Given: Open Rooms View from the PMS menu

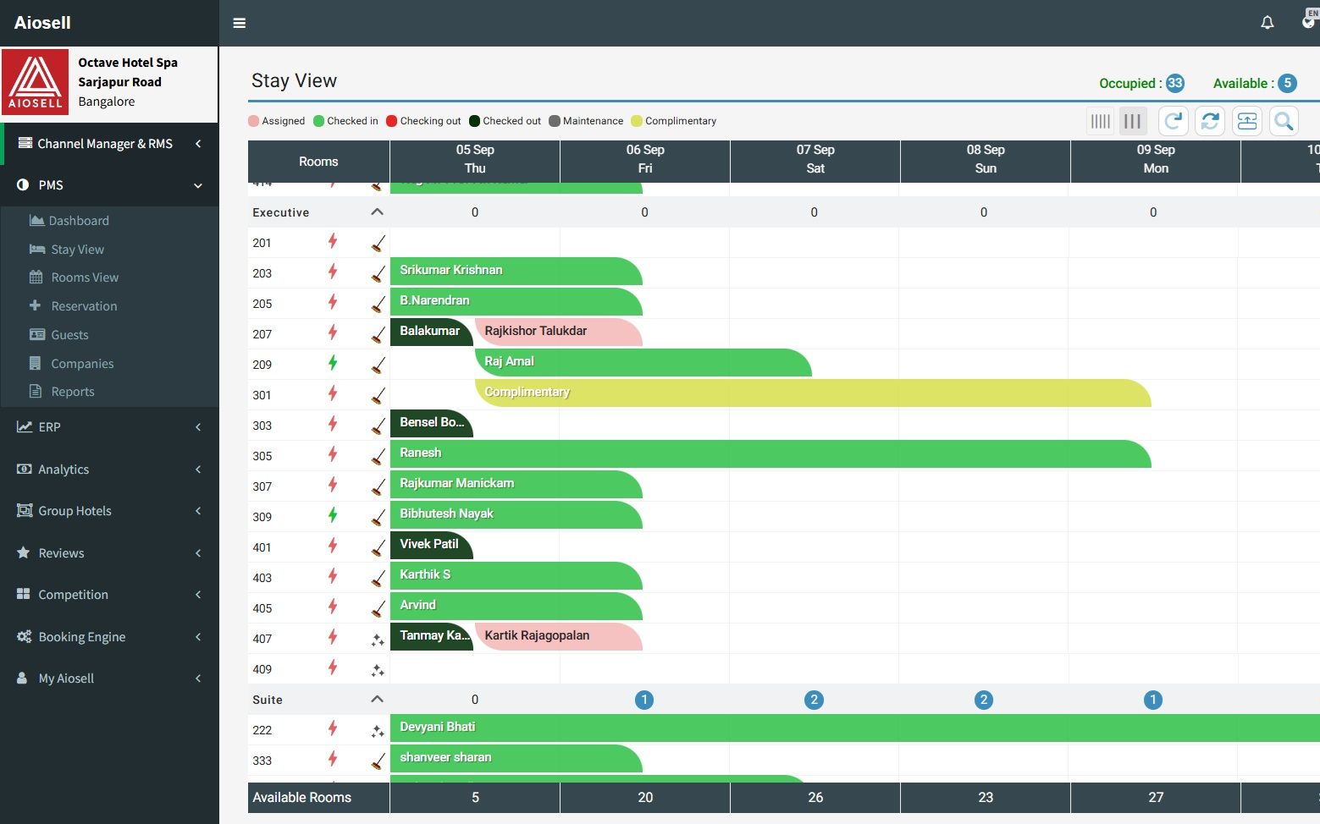Looking at the screenshot, I should point(85,277).
